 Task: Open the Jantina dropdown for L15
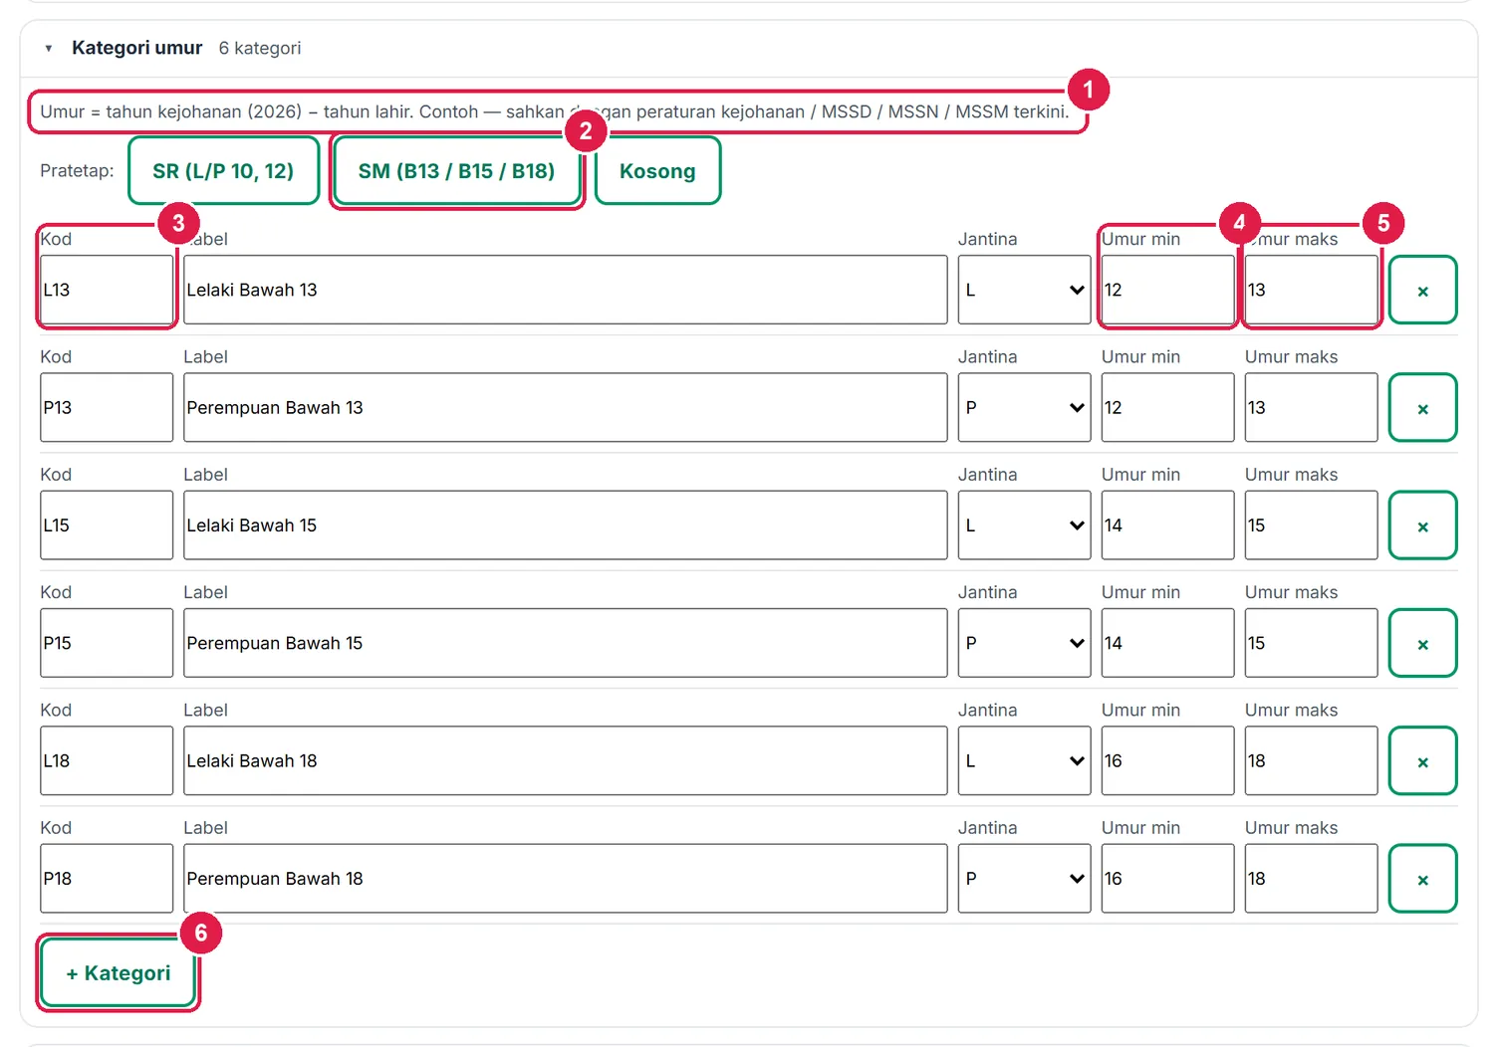click(x=1024, y=525)
